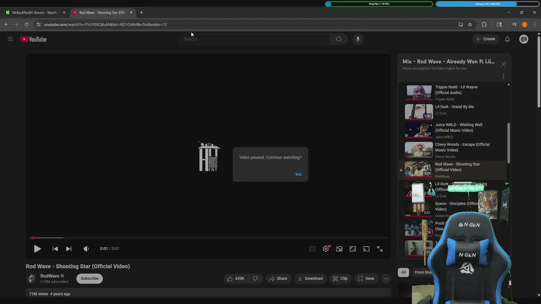Download the video

[310, 278]
